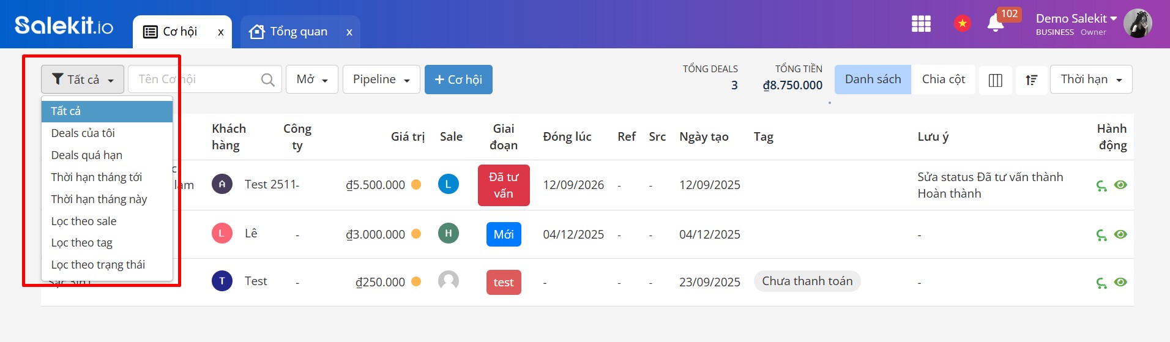Select Deals quá hạn filter option
The width and height of the screenshot is (1170, 342).
(87, 155)
